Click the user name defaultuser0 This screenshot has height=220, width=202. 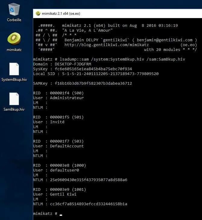click(65, 170)
